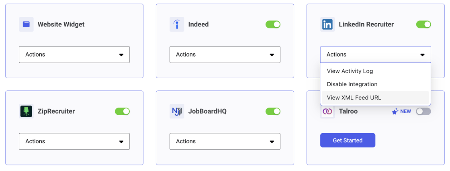Choose Disable Integration from the menu
Screen dimensions: 450x171
(x=352, y=84)
